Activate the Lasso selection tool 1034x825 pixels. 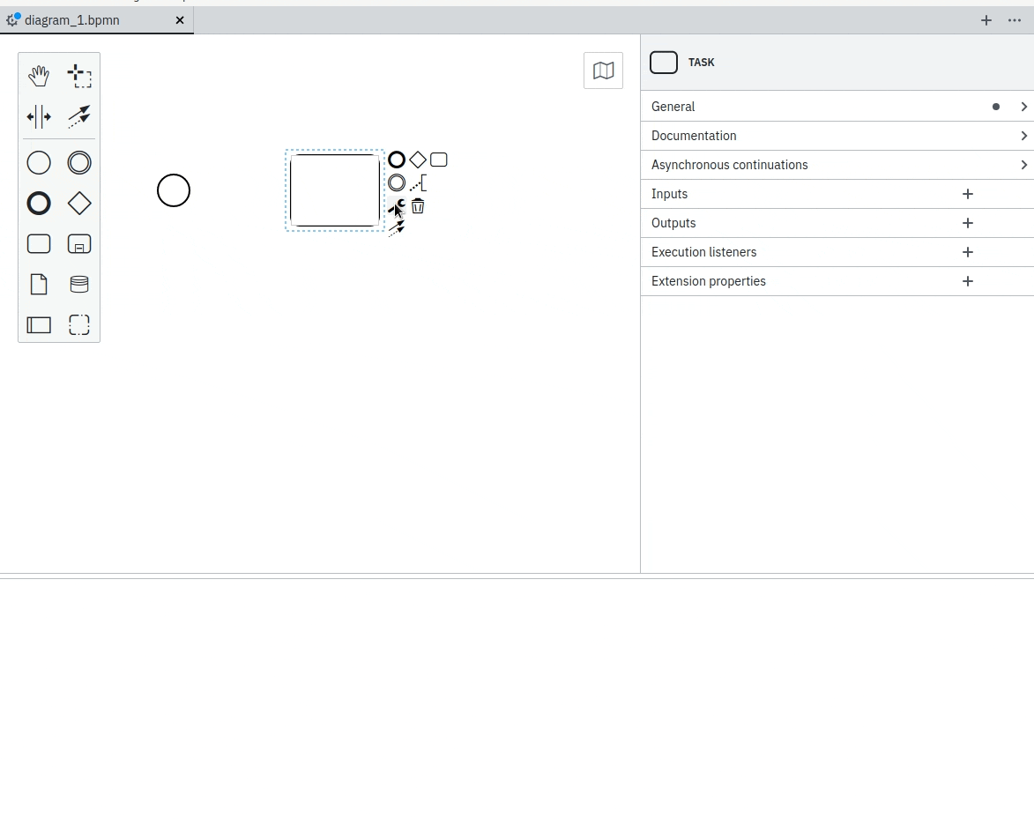pos(79,77)
